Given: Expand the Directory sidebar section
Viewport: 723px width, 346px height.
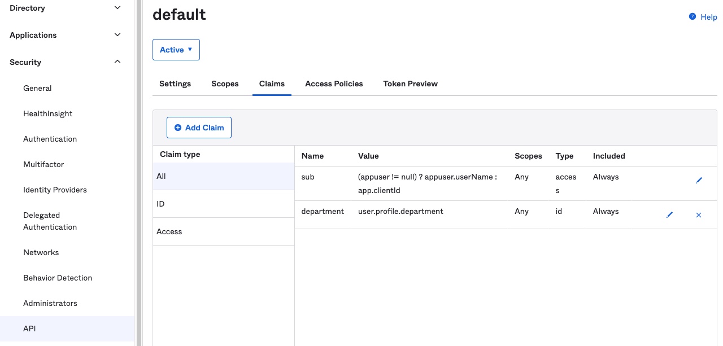Looking at the screenshot, I should 117,8.
